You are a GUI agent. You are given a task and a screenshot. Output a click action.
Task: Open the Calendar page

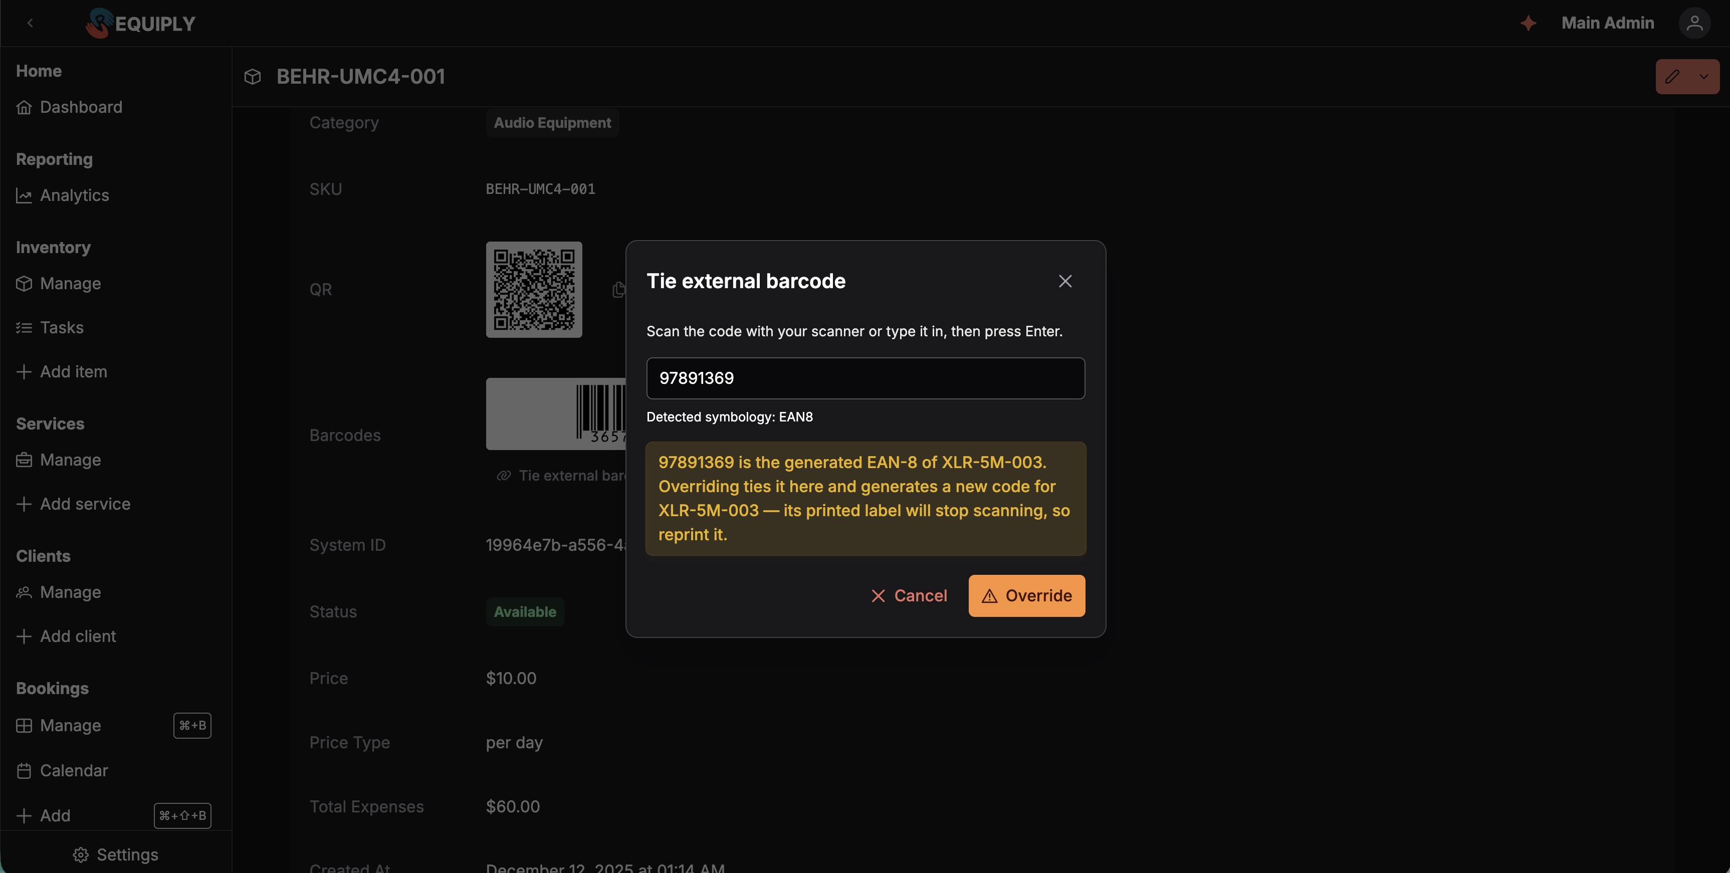tap(62, 771)
